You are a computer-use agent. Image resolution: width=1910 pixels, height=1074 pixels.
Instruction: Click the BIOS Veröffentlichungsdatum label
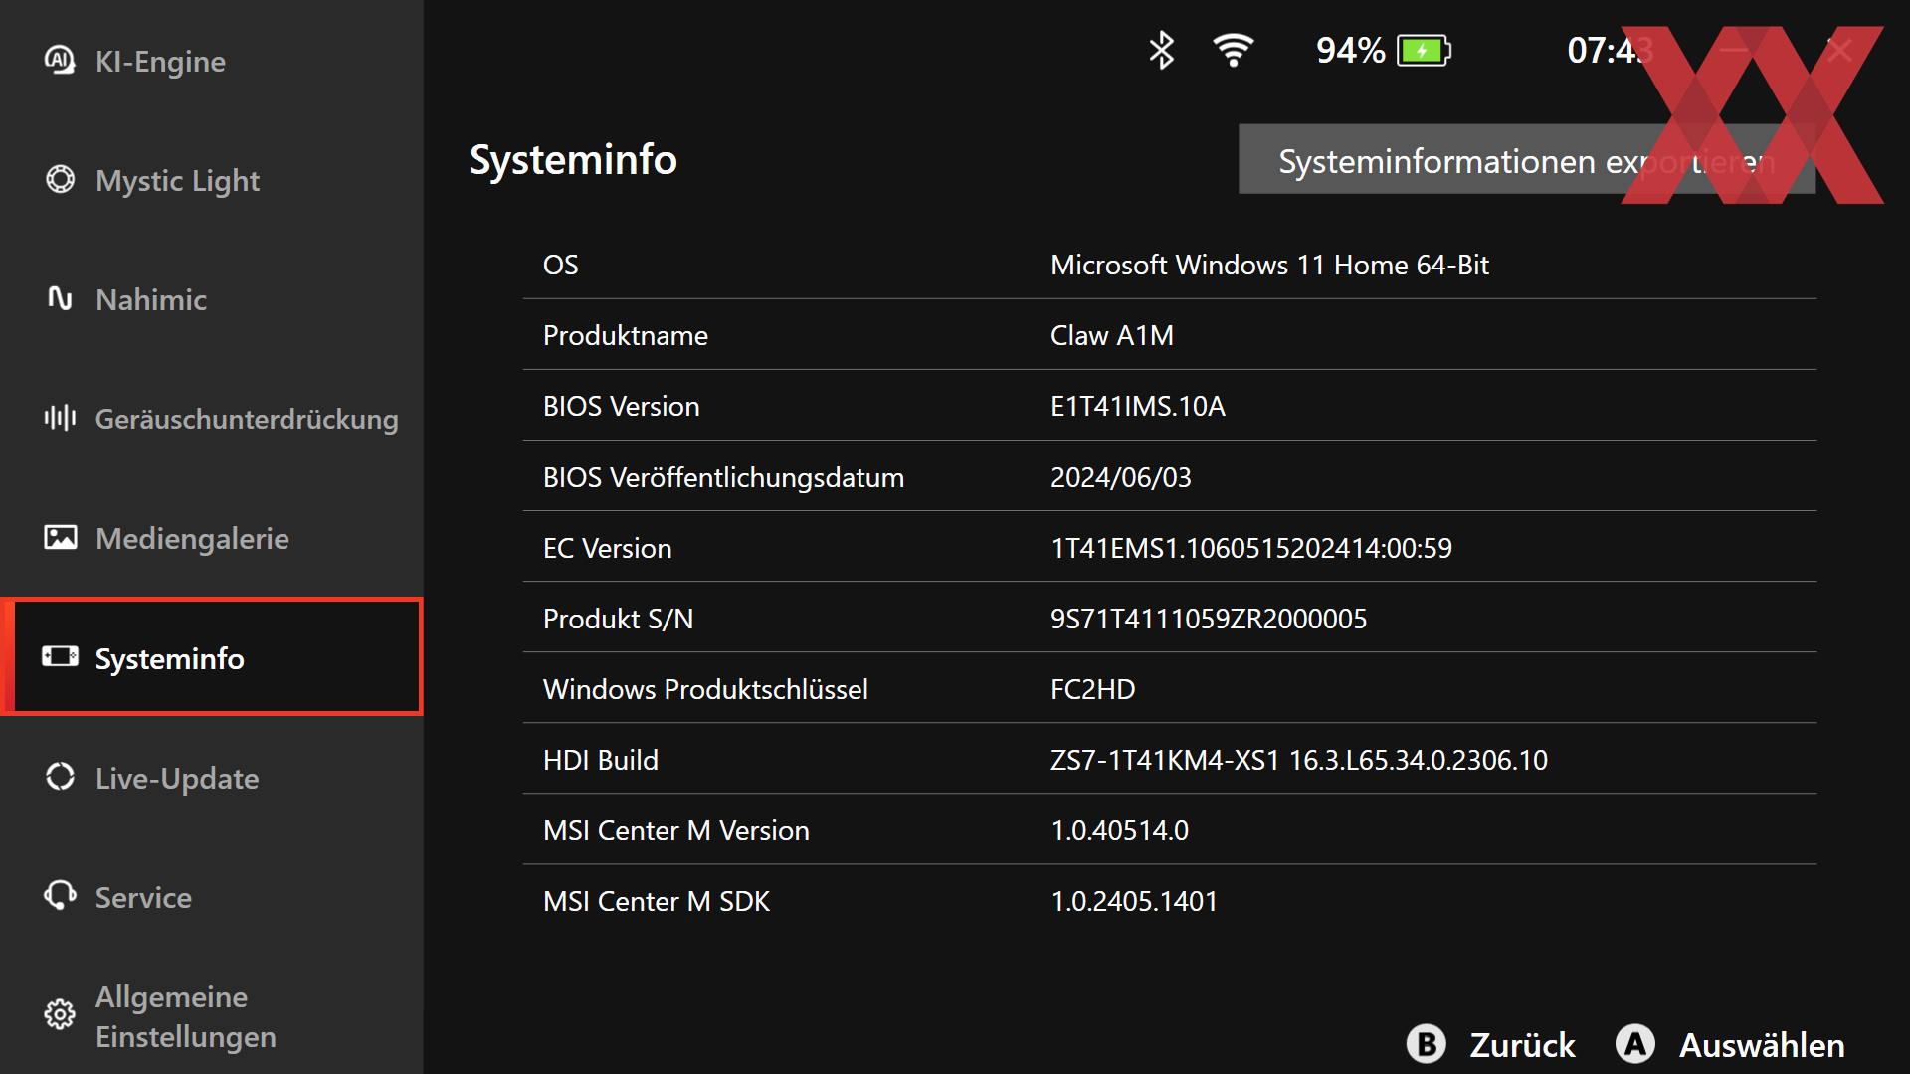(723, 477)
